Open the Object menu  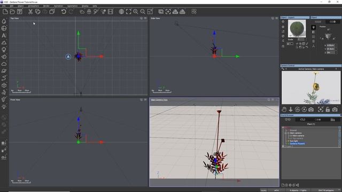pos(21,6)
